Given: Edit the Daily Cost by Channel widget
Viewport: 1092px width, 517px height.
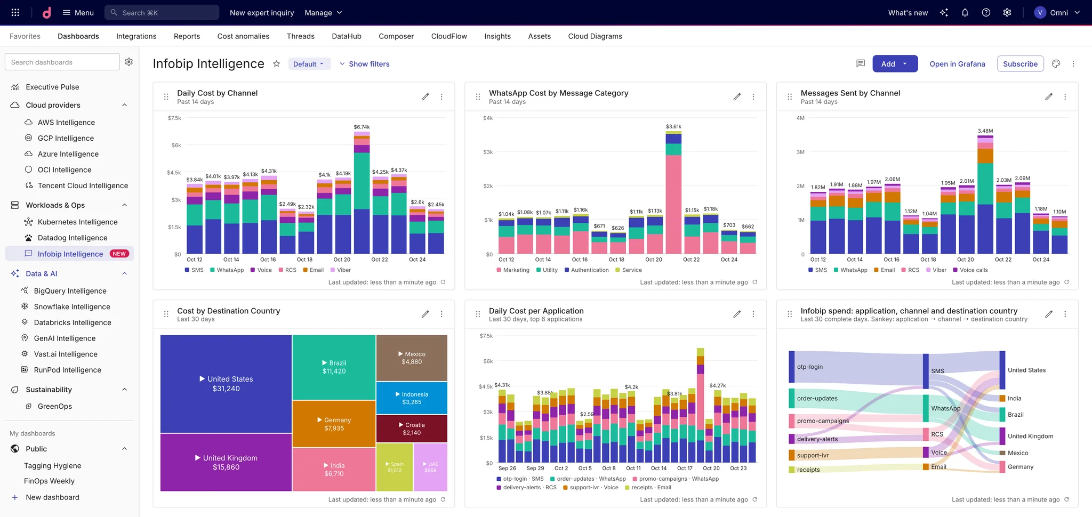Looking at the screenshot, I should pyautogui.click(x=425, y=96).
